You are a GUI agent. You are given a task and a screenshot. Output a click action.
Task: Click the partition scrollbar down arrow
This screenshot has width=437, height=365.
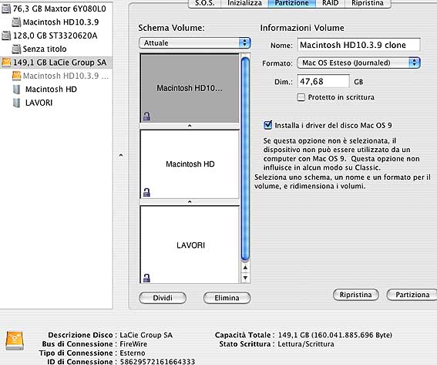point(245,278)
